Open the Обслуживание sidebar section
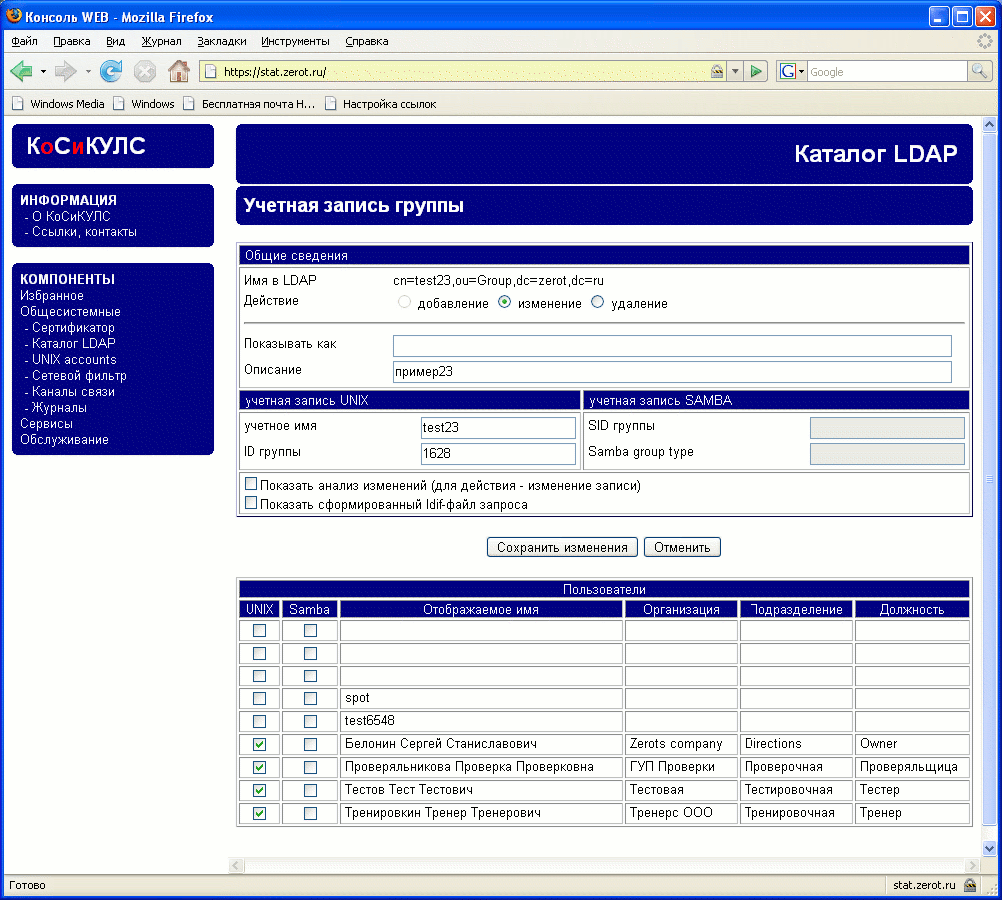 click(x=64, y=439)
